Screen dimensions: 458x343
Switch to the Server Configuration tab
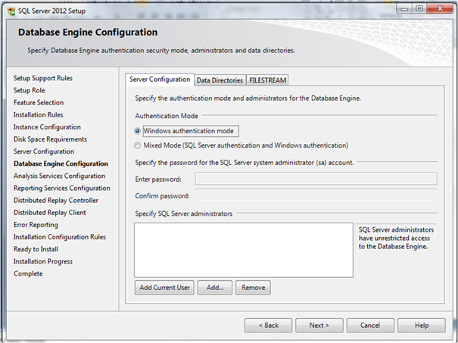tap(160, 80)
